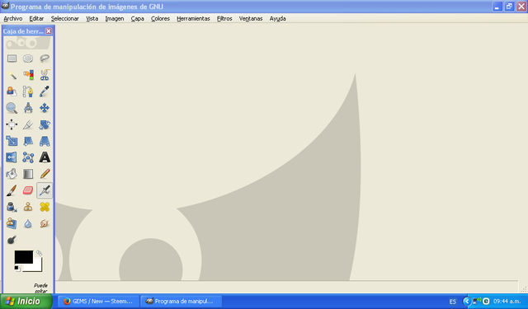528x309 pixels.
Task: Click the black foreground color swatch
Action: (23, 257)
